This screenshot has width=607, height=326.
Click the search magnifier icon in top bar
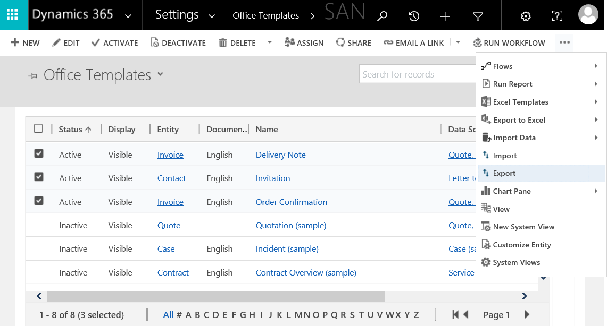click(382, 16)
